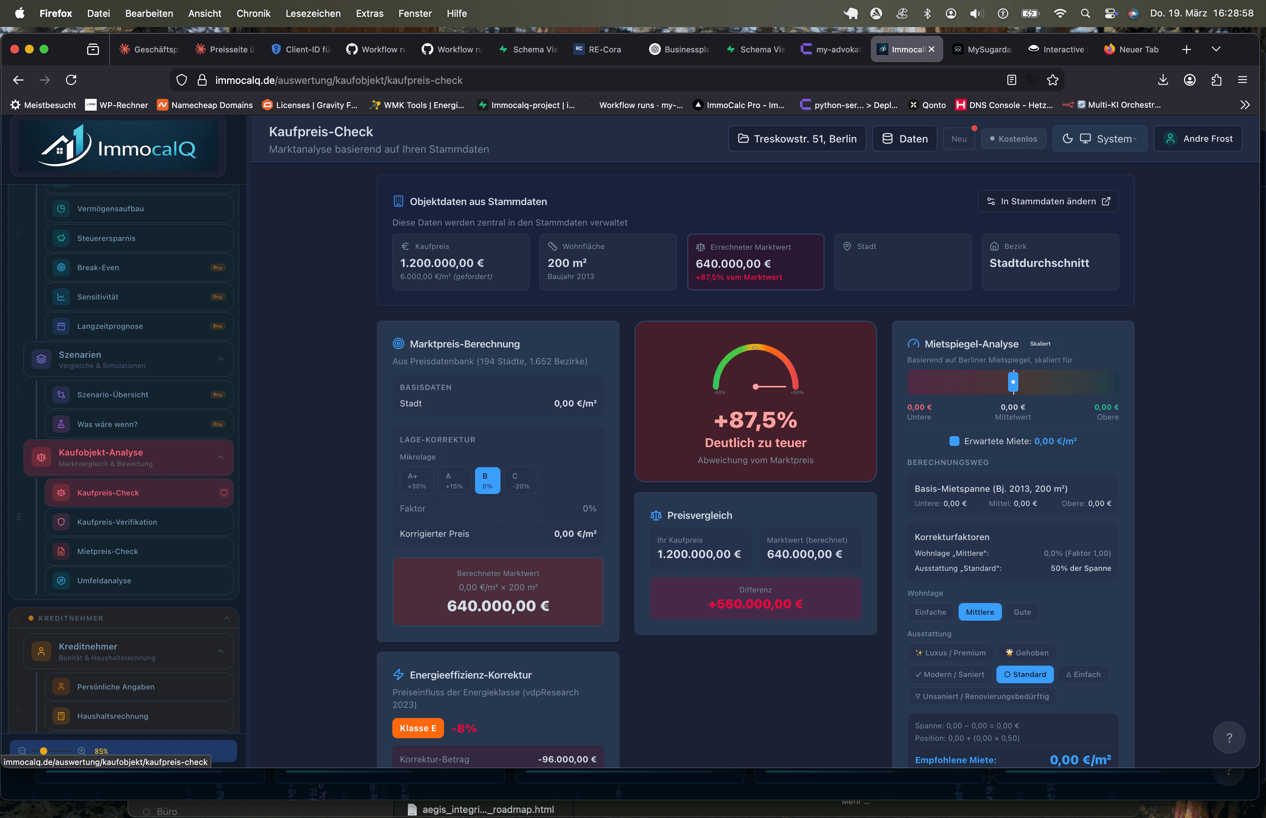Image resolution: width=1266 pixels, height=818 pixels.
Task: Click the ImmocalQ logo in the sidebar
Action: (x=118, y=146)
